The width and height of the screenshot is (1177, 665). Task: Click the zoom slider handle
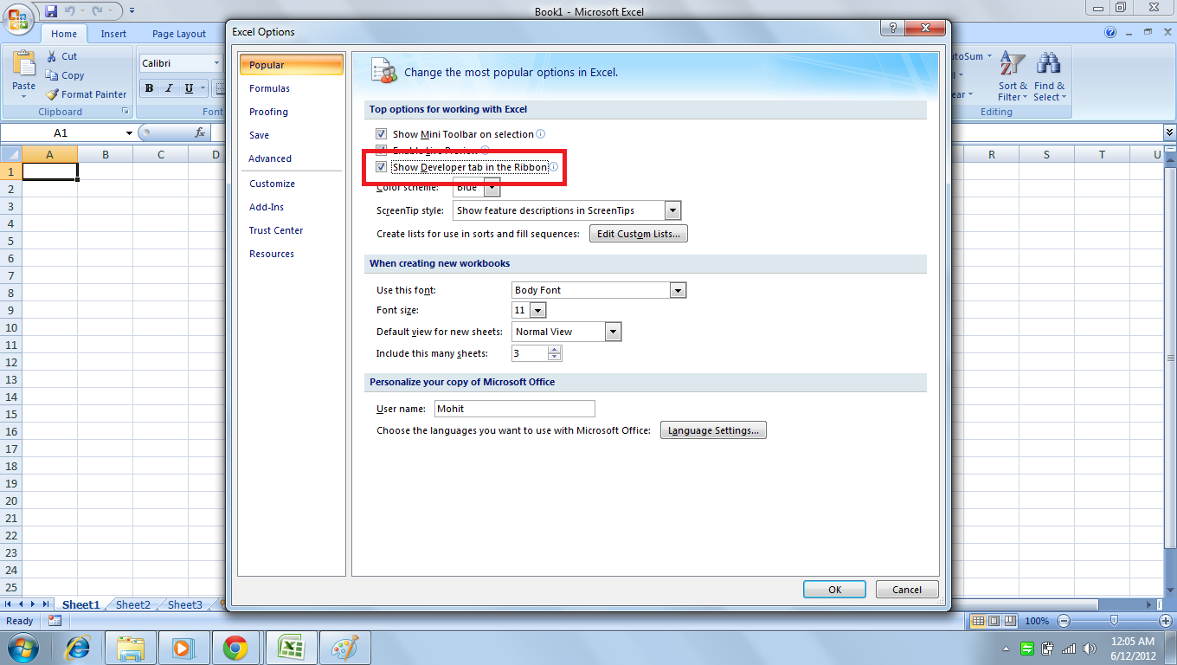[x=1114, y=621]
